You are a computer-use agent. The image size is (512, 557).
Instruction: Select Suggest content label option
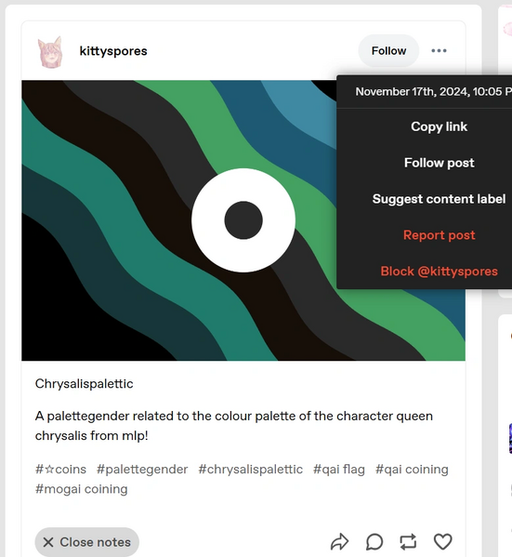(439, 199)
